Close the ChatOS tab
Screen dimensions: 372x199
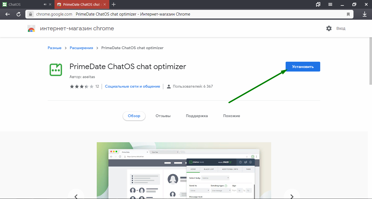(x=50, y=4)
